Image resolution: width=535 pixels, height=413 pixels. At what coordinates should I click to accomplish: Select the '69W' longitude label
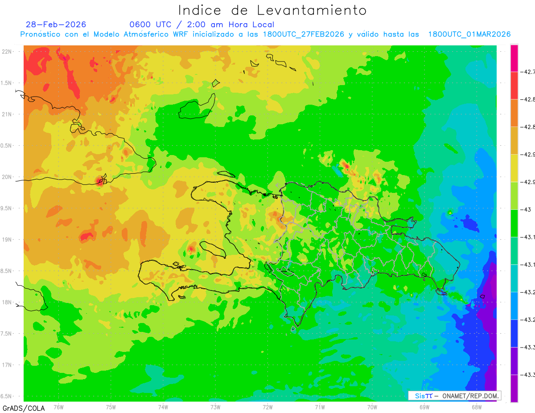tap(424, 407)
